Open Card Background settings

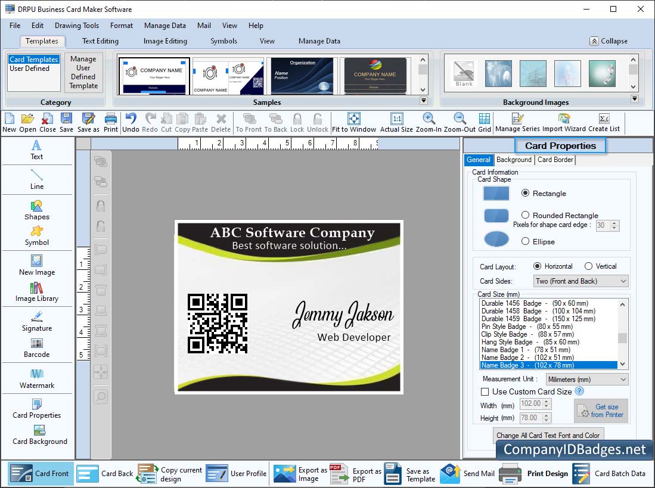point(39,435)
